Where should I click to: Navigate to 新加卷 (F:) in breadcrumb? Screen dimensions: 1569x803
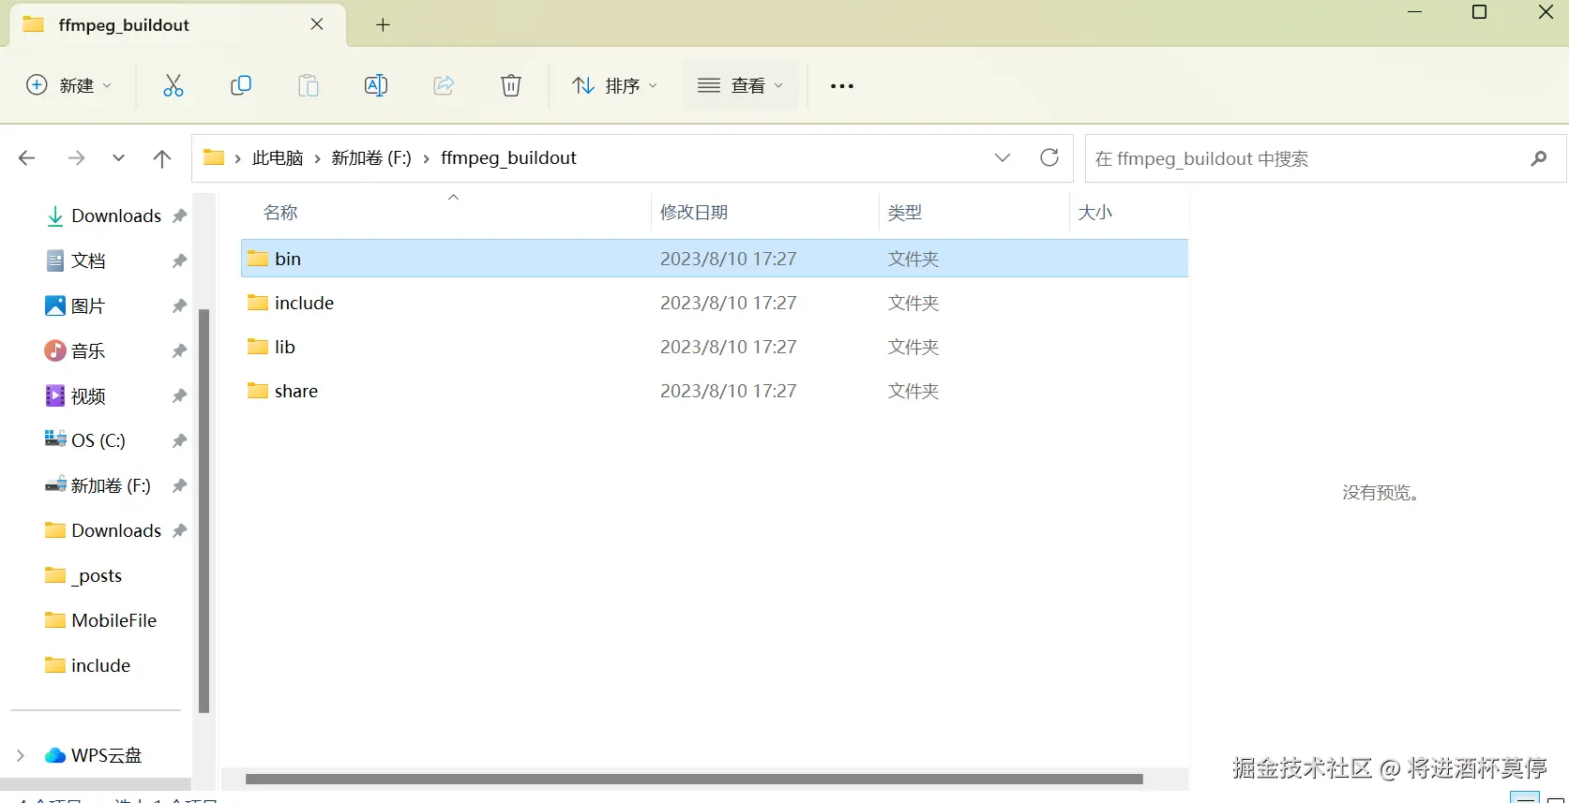(x=371, y=158)
